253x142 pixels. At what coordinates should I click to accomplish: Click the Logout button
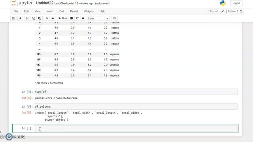(x=236, y=3)
